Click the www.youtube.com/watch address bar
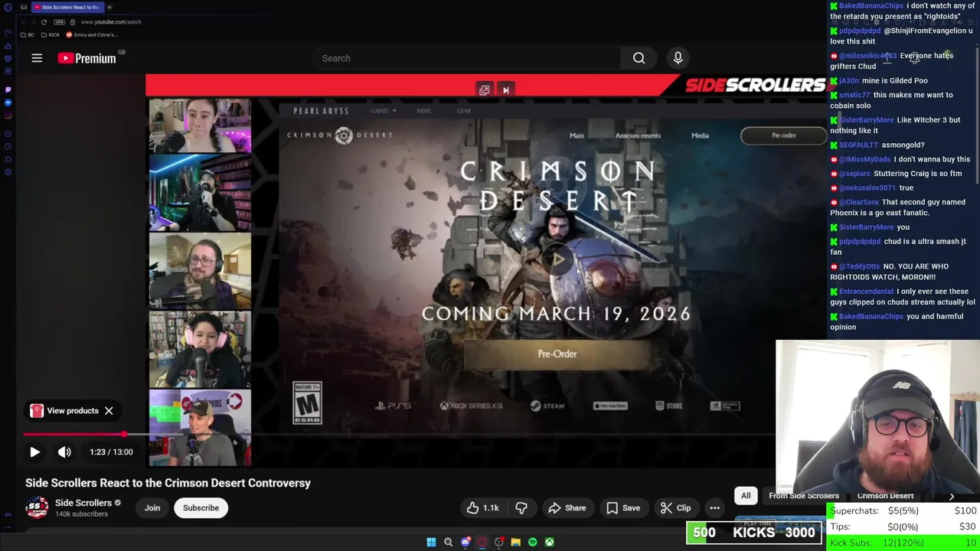Viewport: 980px width, 551px height. point(111,22)
